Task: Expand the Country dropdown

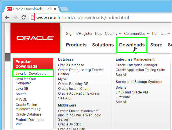Action: tap(113, 33)
